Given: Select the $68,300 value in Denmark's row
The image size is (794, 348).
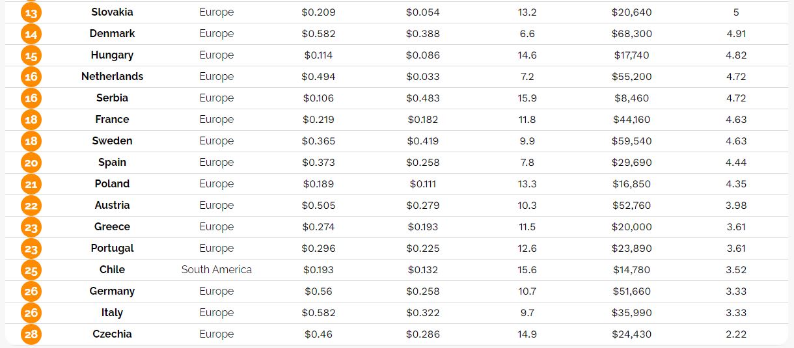Looking at the screenshot, I should pos(631,34).
